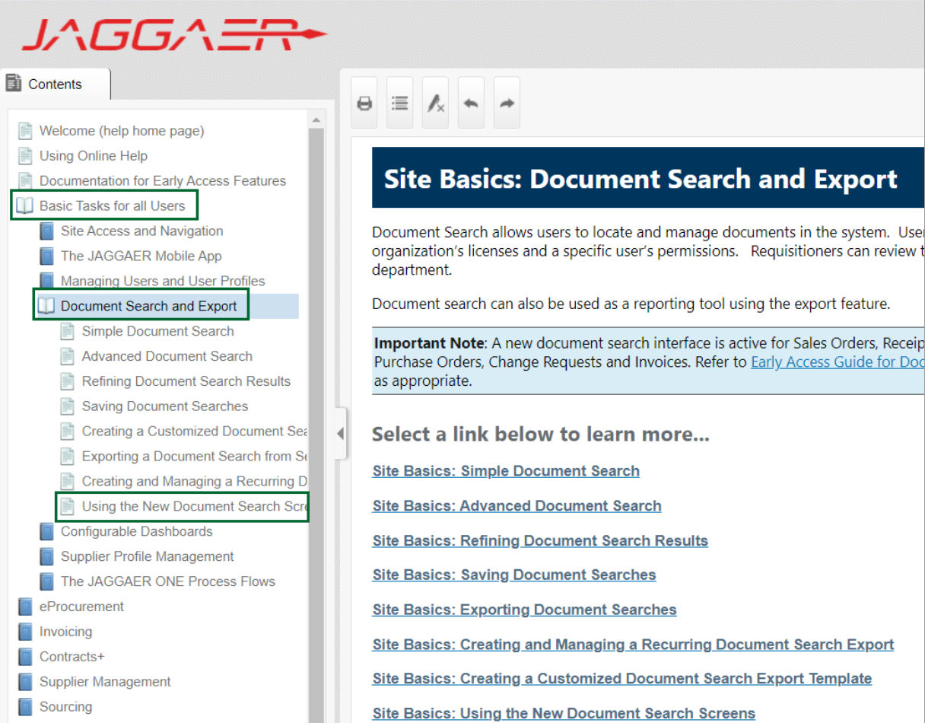925x723 pixels.
Task: Click the icon next to Configurable Dashboards
Action: 47,531
